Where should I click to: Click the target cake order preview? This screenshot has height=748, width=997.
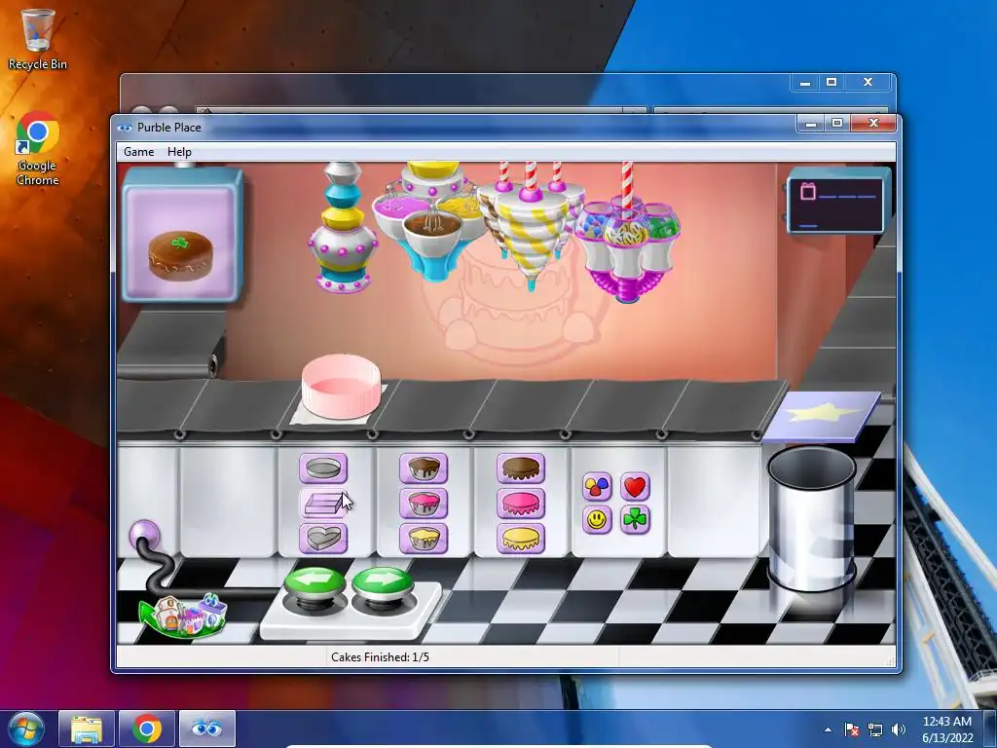[x=182, y=235]
